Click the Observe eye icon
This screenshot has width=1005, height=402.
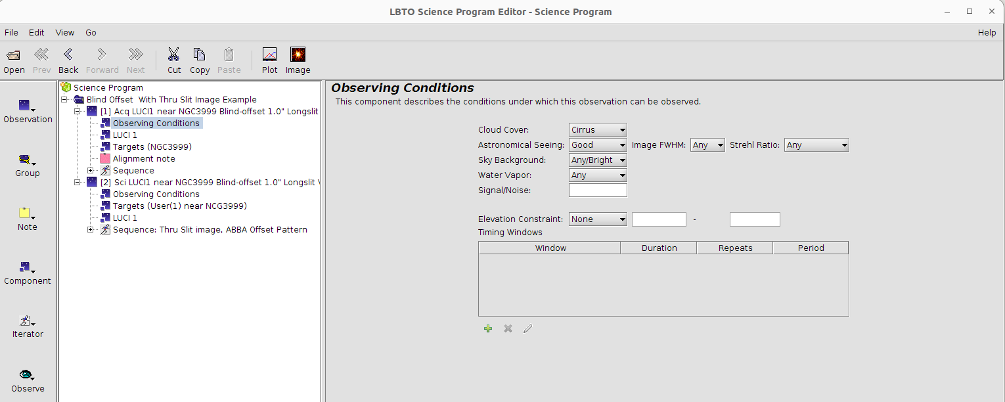(27, 375)
